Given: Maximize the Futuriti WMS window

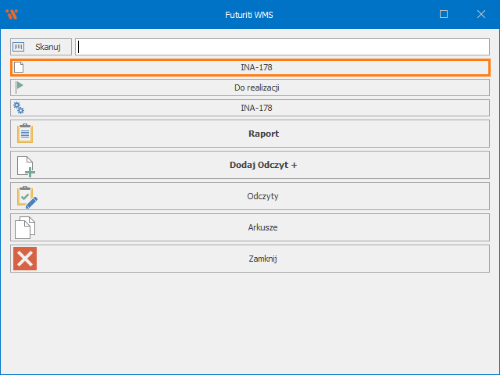Looking at the screenshot, I should (x=444, y=14).
